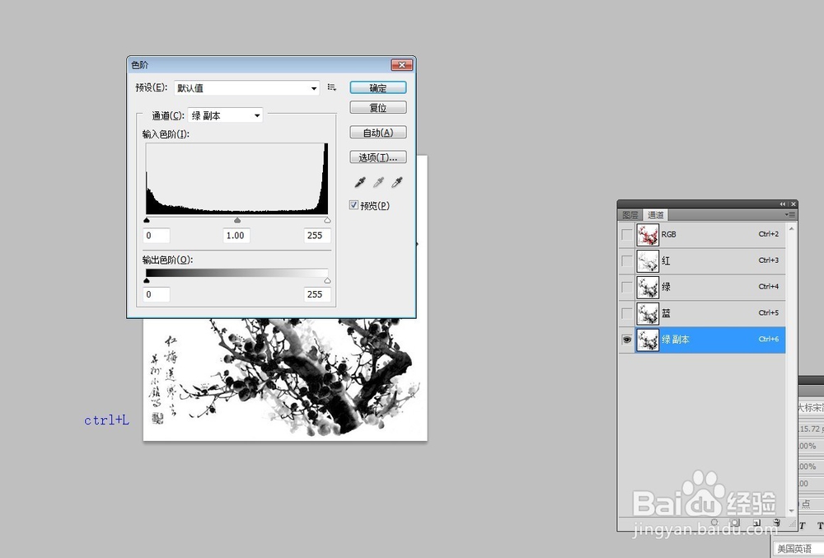Select the 红 channel thumbnail

(x=648, y=260)
